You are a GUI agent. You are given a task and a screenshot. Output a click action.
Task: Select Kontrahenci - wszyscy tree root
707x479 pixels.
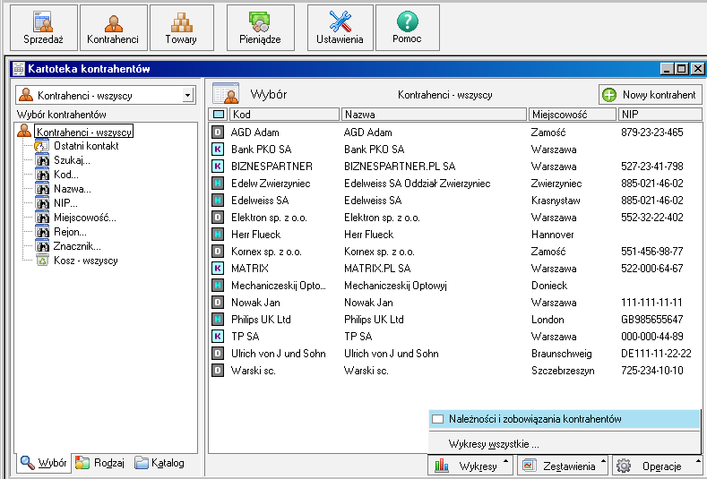tap(84, 132)
